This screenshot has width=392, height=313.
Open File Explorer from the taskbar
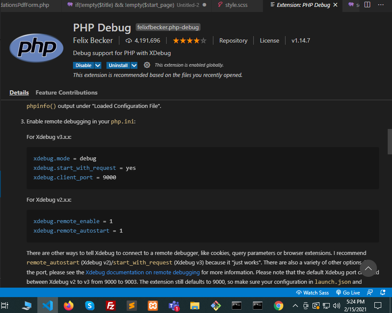(x=195, y=306)
